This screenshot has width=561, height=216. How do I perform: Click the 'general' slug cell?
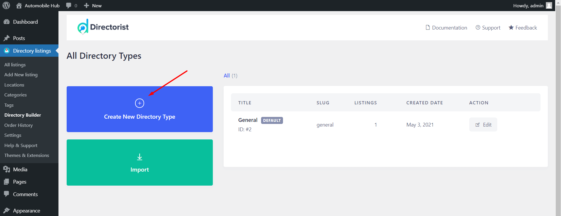(x=325, y=125)
